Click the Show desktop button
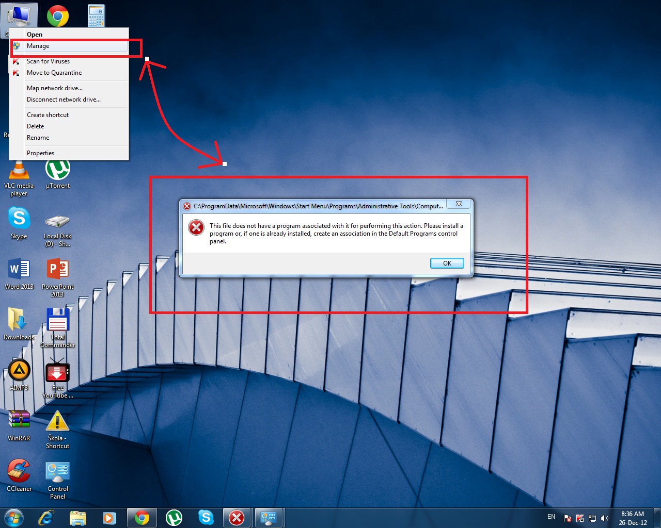661x528 pixels. tap(657, 518)
